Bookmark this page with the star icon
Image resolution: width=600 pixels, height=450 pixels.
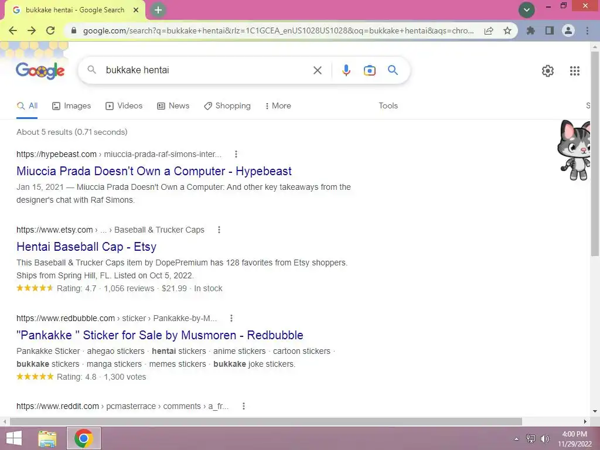tap(507, 30)
